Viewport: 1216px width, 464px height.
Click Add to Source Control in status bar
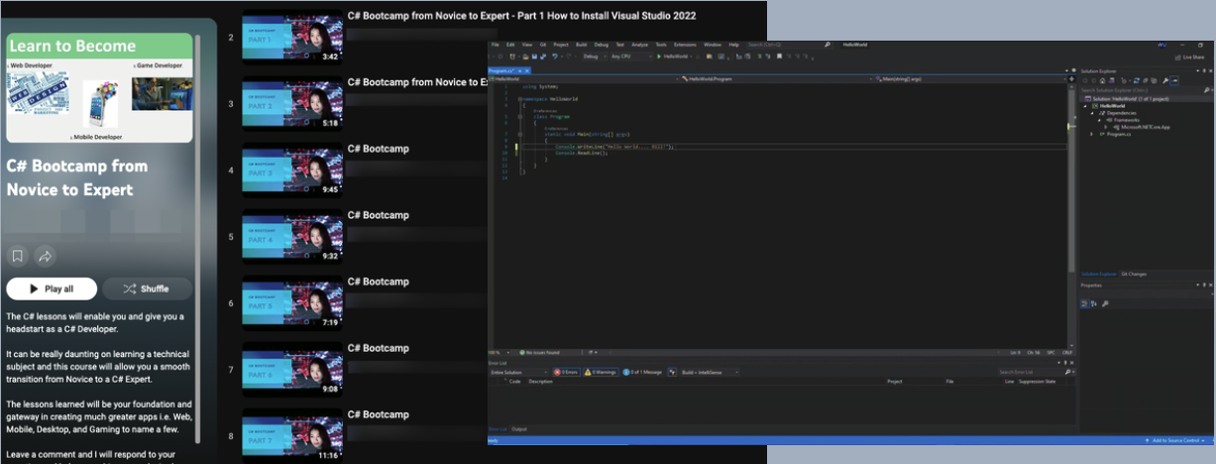tap(1175, 440)
